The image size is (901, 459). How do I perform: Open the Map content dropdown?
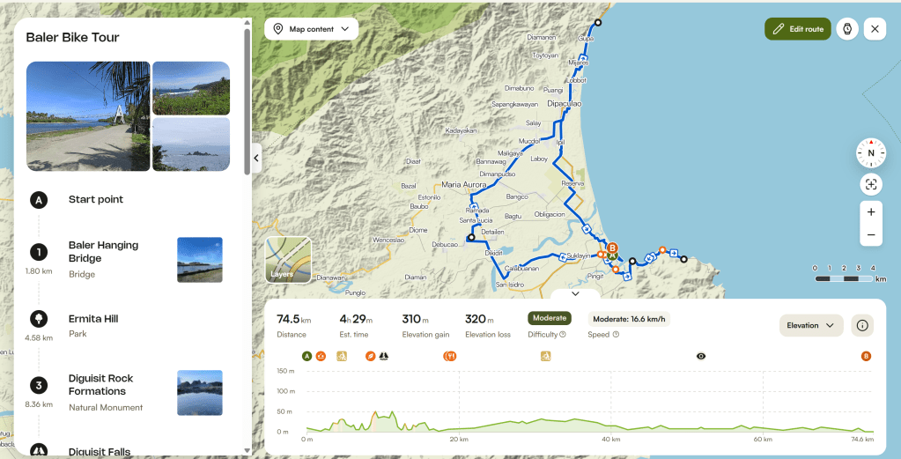(311, 29)
